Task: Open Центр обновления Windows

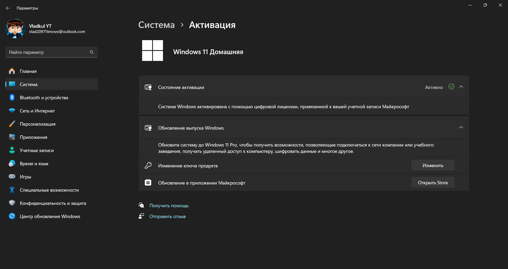Action: pyautogui.click(x=52, y=216)
